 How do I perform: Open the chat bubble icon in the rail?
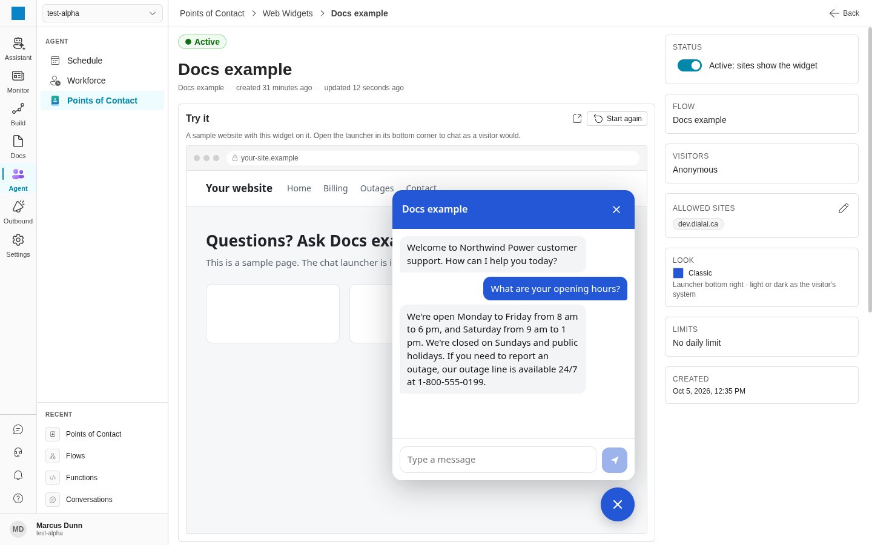pyautogui.click(x=18, y=429)
